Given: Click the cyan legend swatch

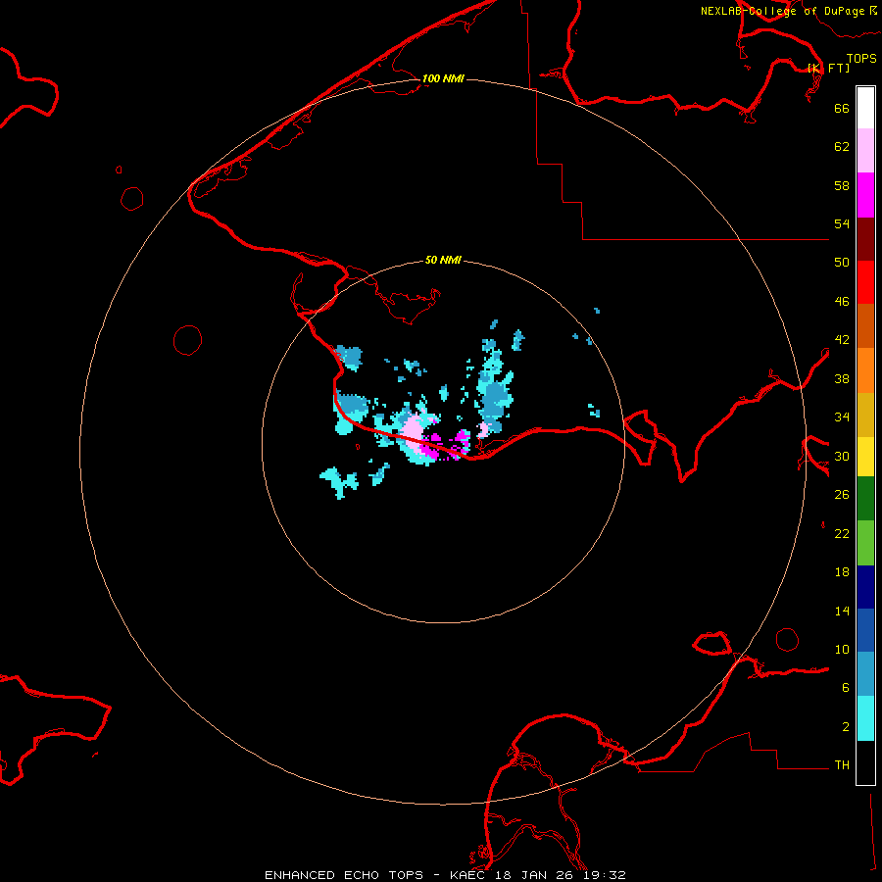Looking at the screenshot, I should click(x=865, y=718).
